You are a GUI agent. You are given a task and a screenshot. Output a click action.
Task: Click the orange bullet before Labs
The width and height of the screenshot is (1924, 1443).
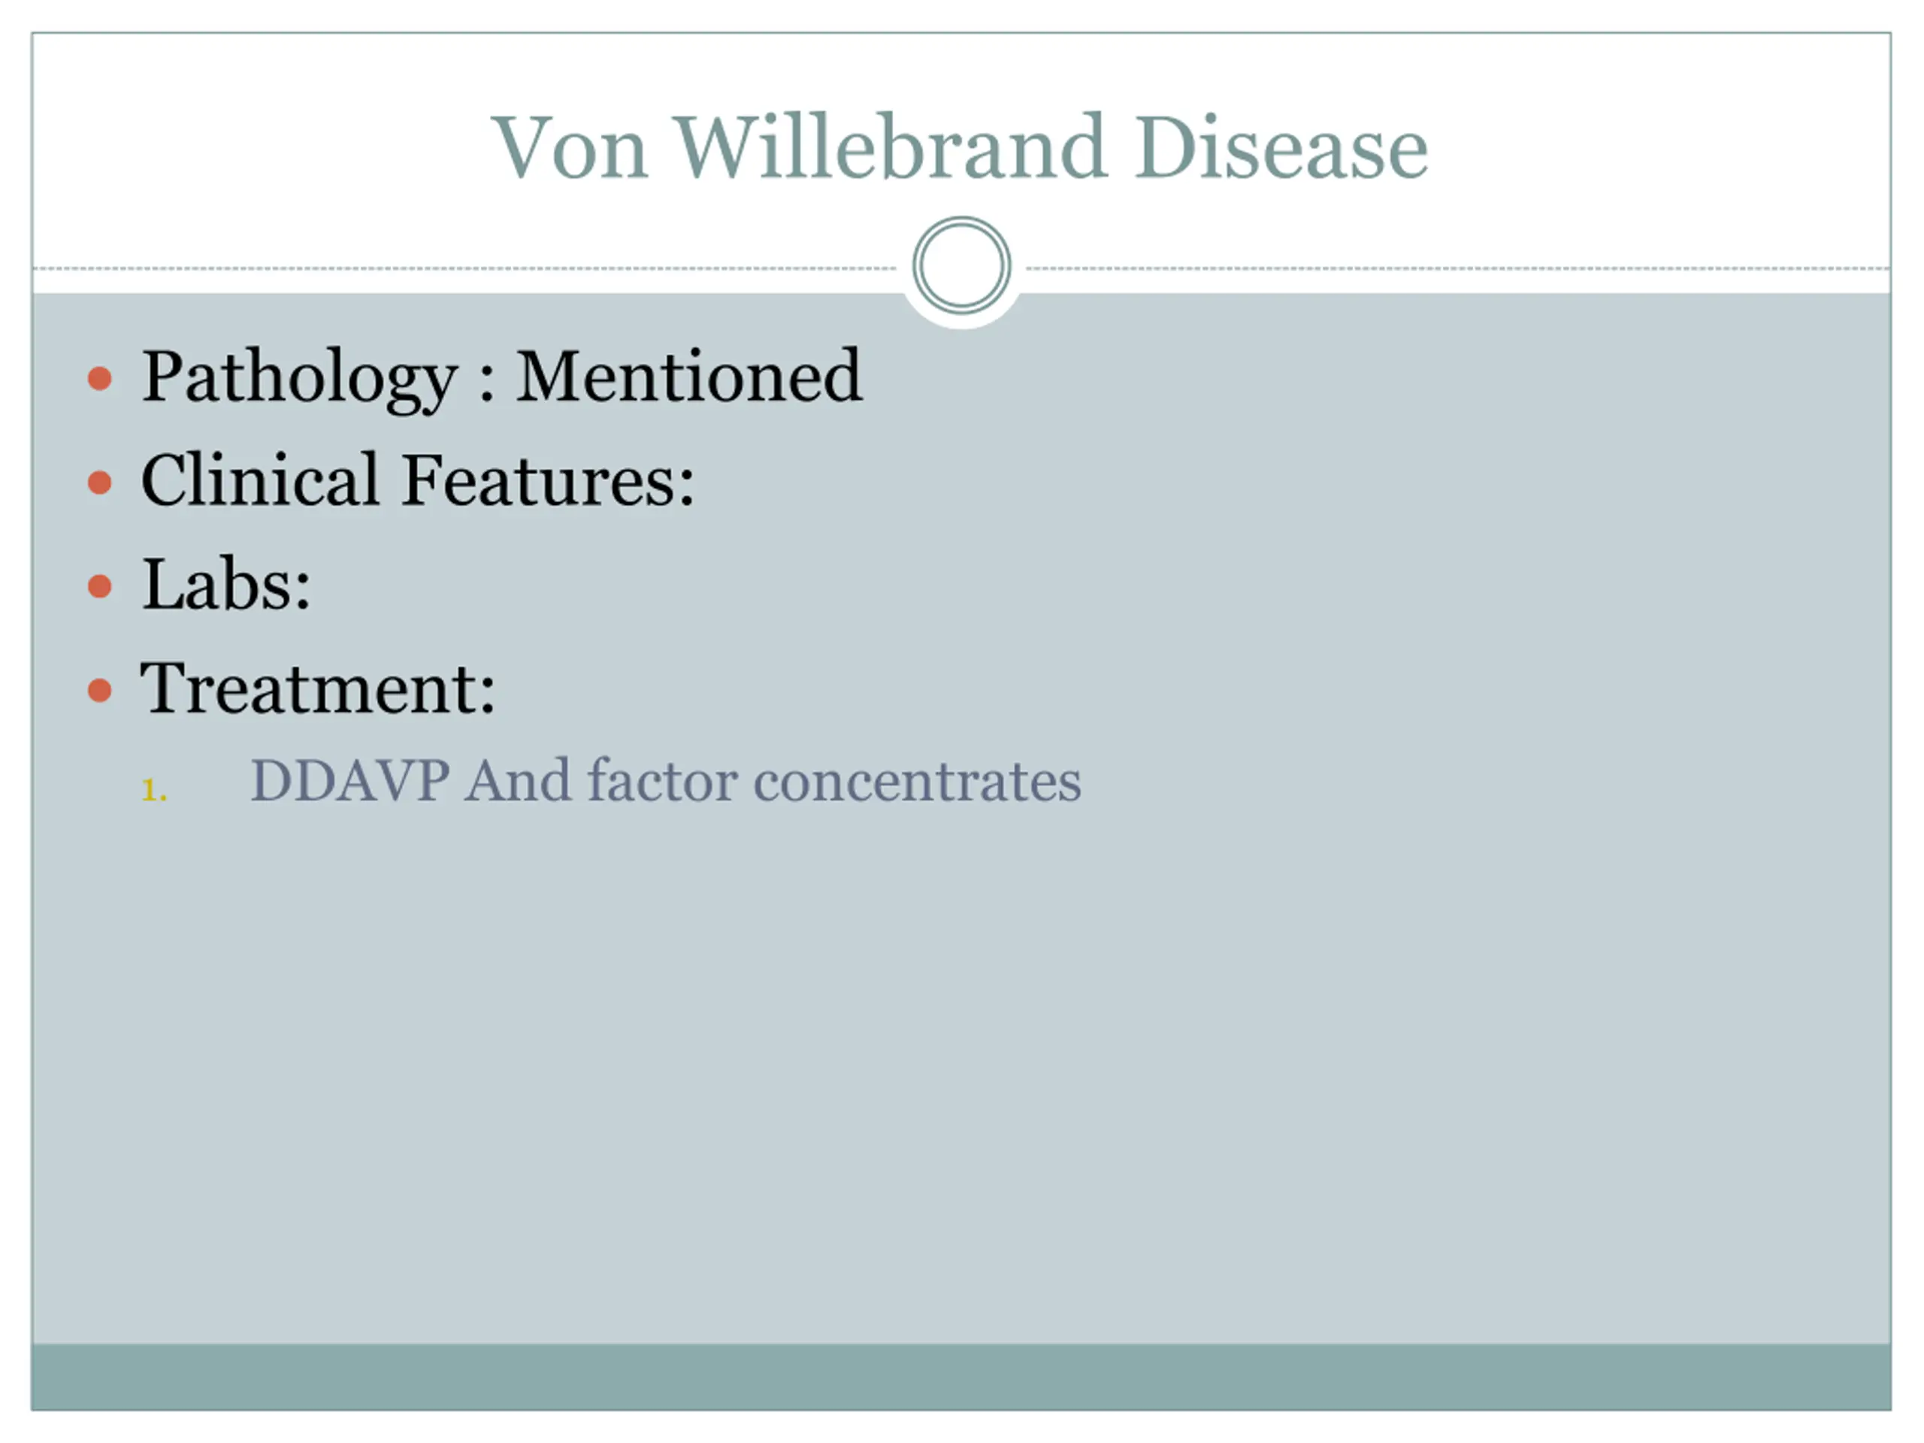(x=100, y=586)
